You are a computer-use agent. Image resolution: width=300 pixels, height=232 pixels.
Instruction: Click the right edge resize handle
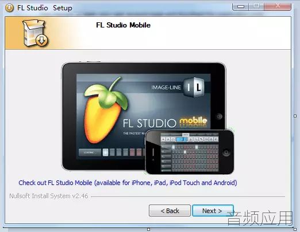(x=295, y=116)
